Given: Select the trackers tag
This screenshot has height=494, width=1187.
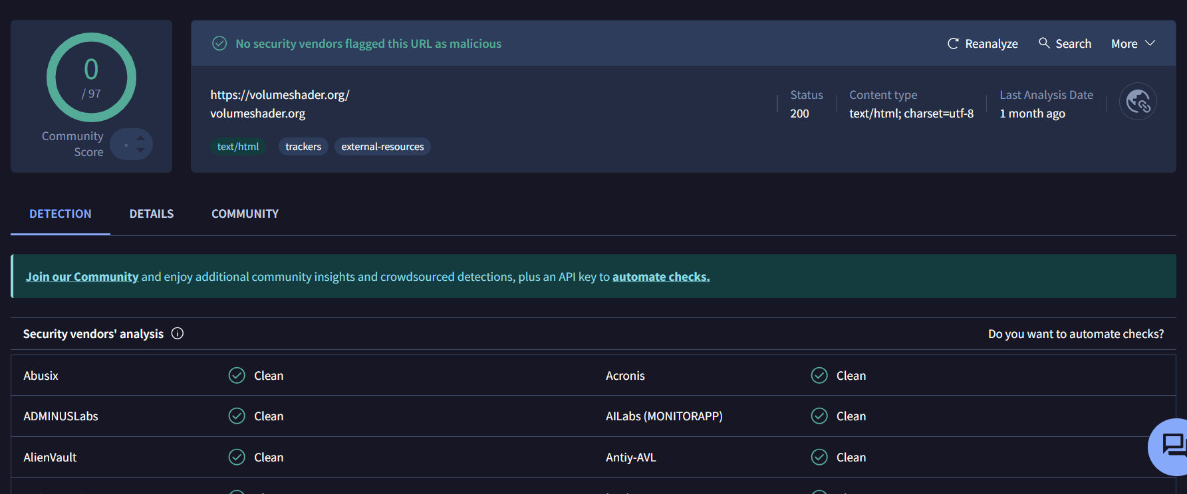Looking at the screenshot, I should 303,147.
